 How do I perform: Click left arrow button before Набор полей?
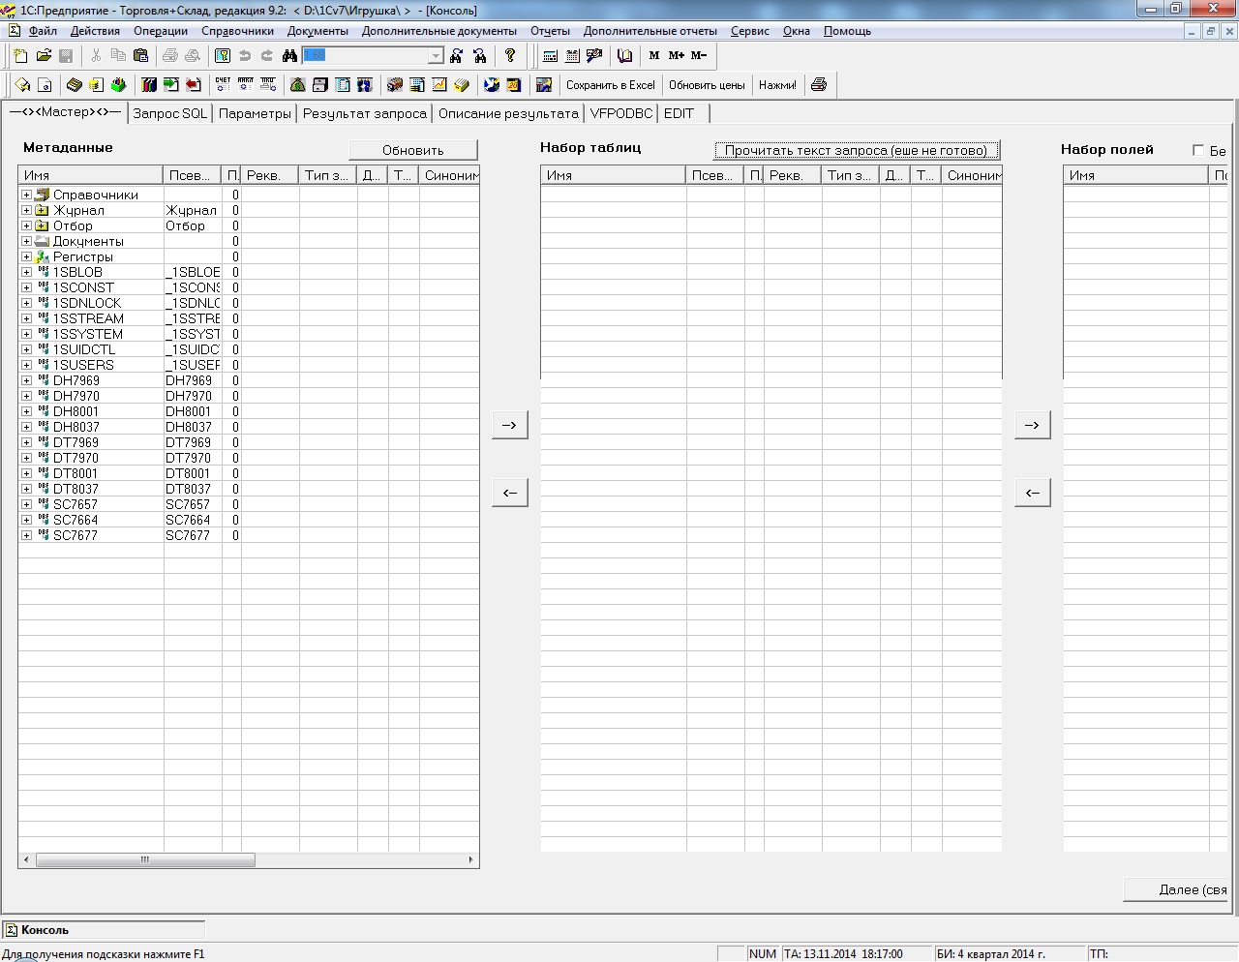1032,493
